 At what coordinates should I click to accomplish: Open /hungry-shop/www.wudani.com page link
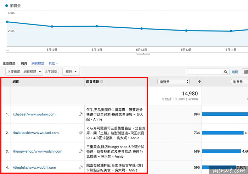pos(37,151)
